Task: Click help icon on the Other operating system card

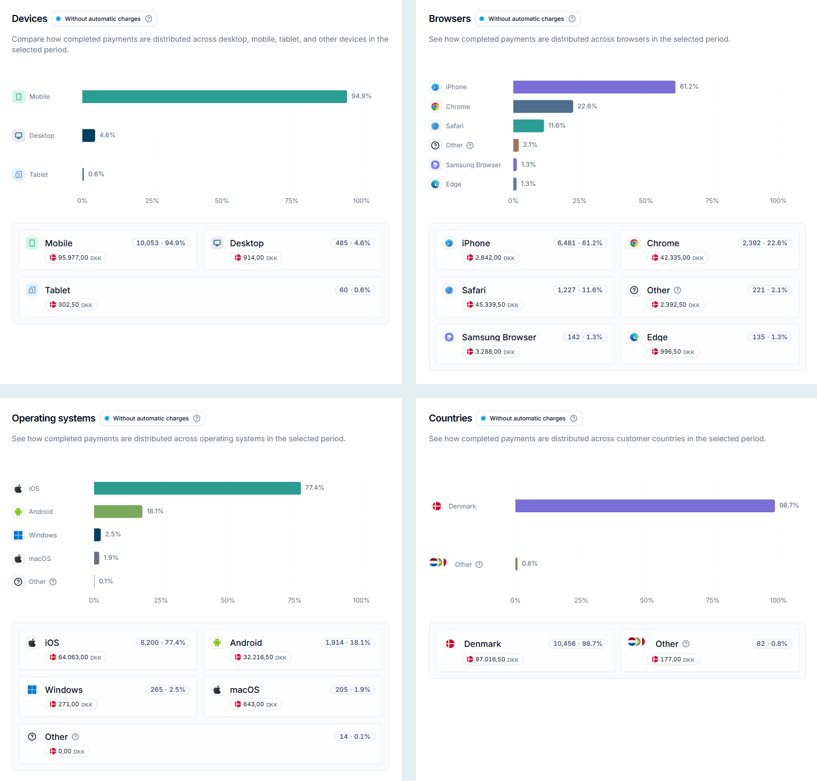Action: pos(75,737)
